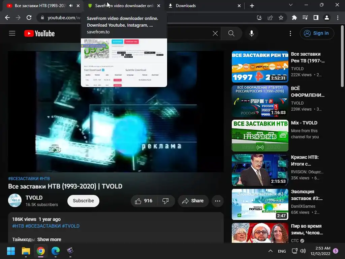Click the video player showing реклама
Image resolution: width=345 pixels, height=259 pixels.
pyautogui.click(x=116, y=112)
